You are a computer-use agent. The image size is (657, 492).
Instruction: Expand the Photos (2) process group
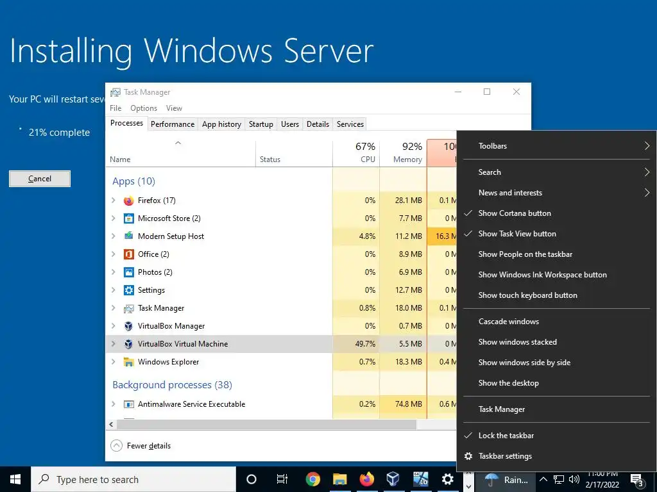[x=113, y=272]
